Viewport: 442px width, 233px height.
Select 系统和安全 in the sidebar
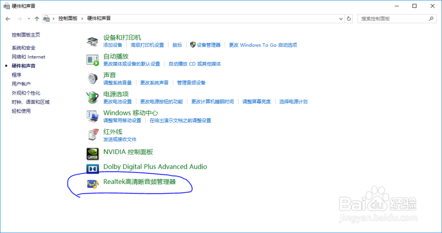pyautogui.click(x=24, y=48)
